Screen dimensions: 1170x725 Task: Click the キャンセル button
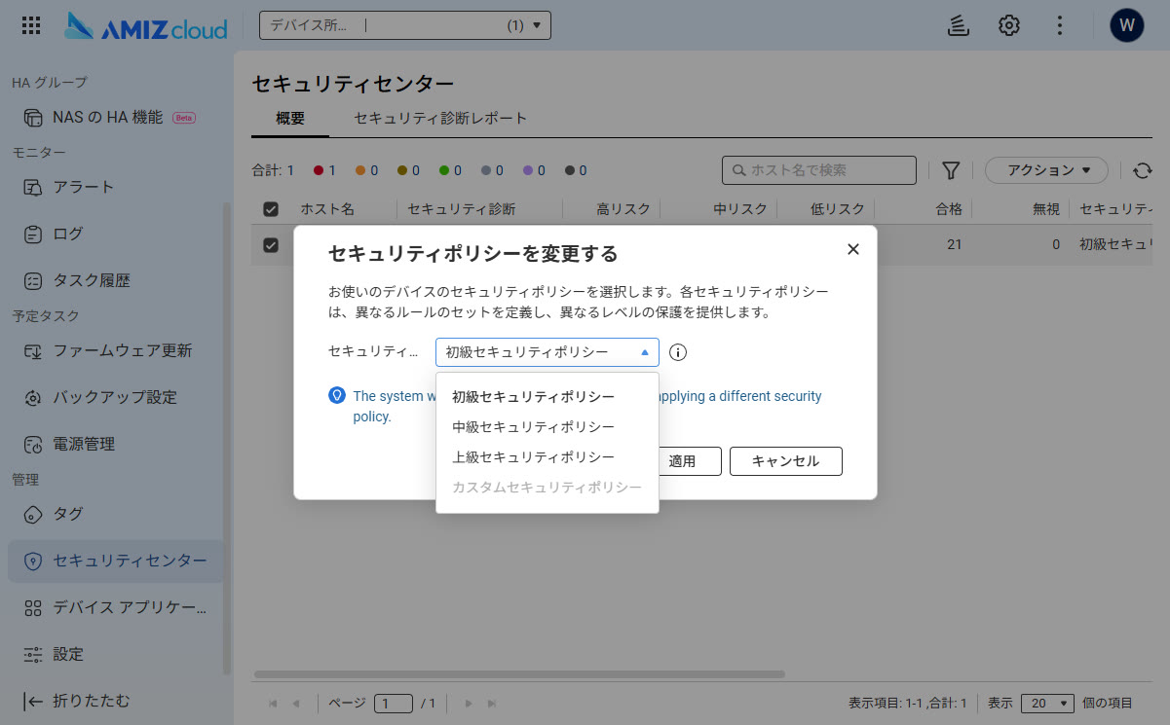pyautogui.click(x=785, y=461)
